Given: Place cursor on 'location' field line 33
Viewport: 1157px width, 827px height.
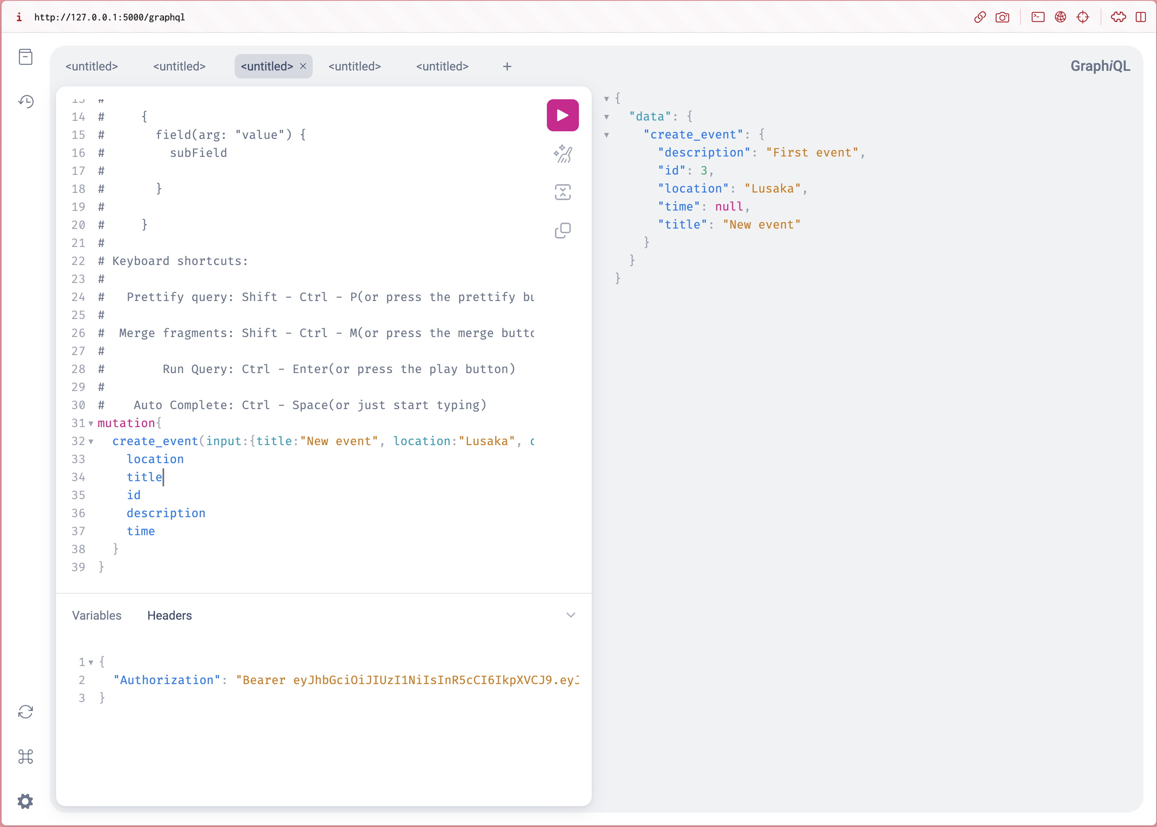Looking at the screenshot, I should click(155, 459).
